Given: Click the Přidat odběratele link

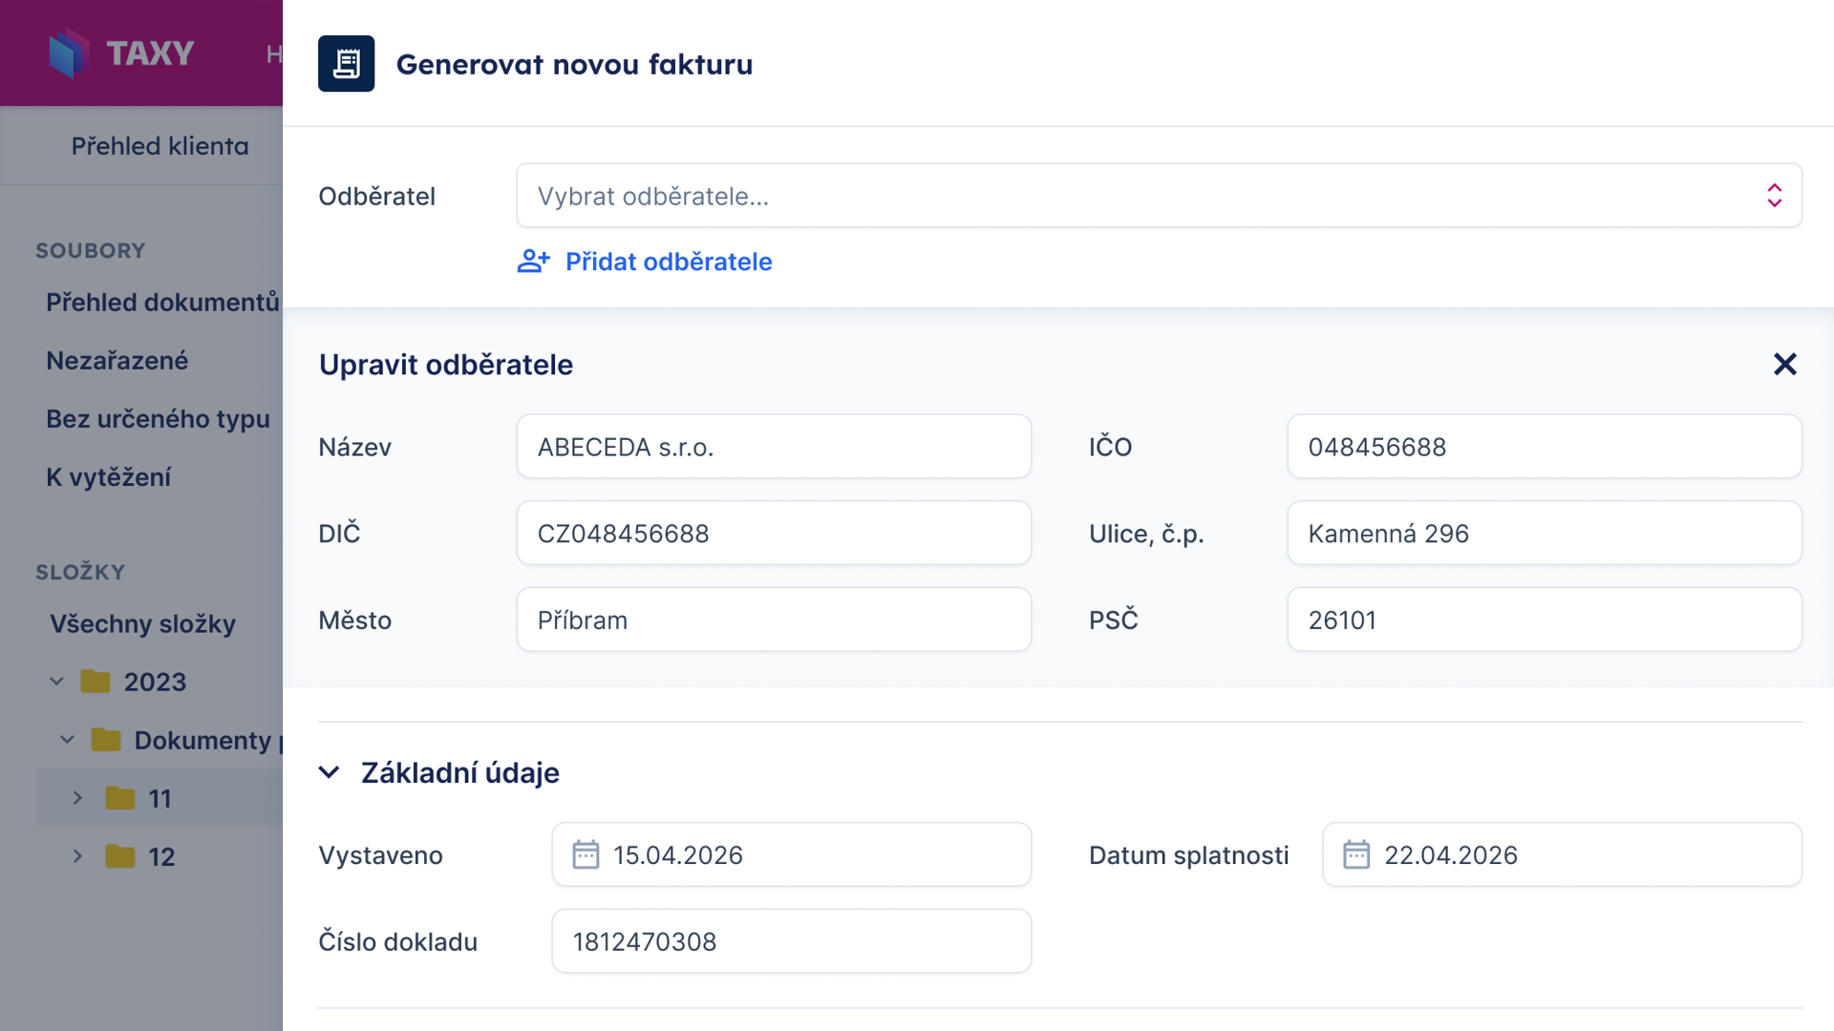Looking at the screenshot, I should 668,262.
